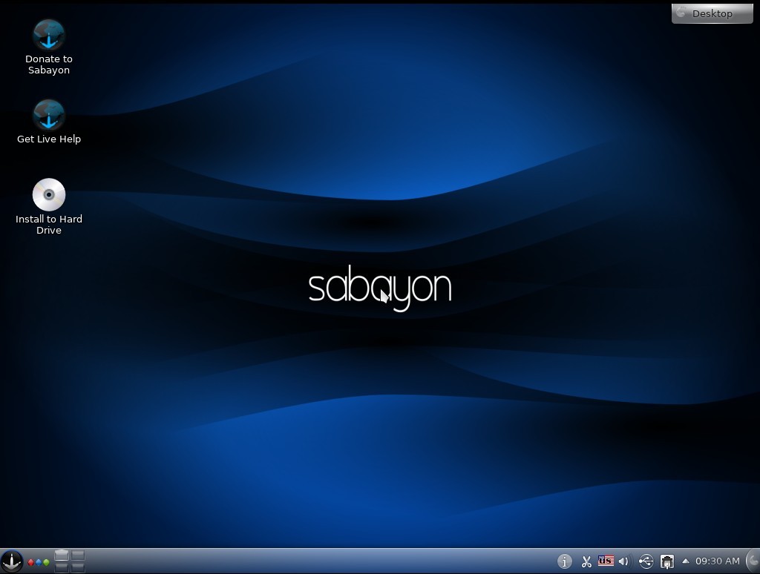Click the US keyboard layout flag
760x574 pixels.
click(x=606, y=561)
